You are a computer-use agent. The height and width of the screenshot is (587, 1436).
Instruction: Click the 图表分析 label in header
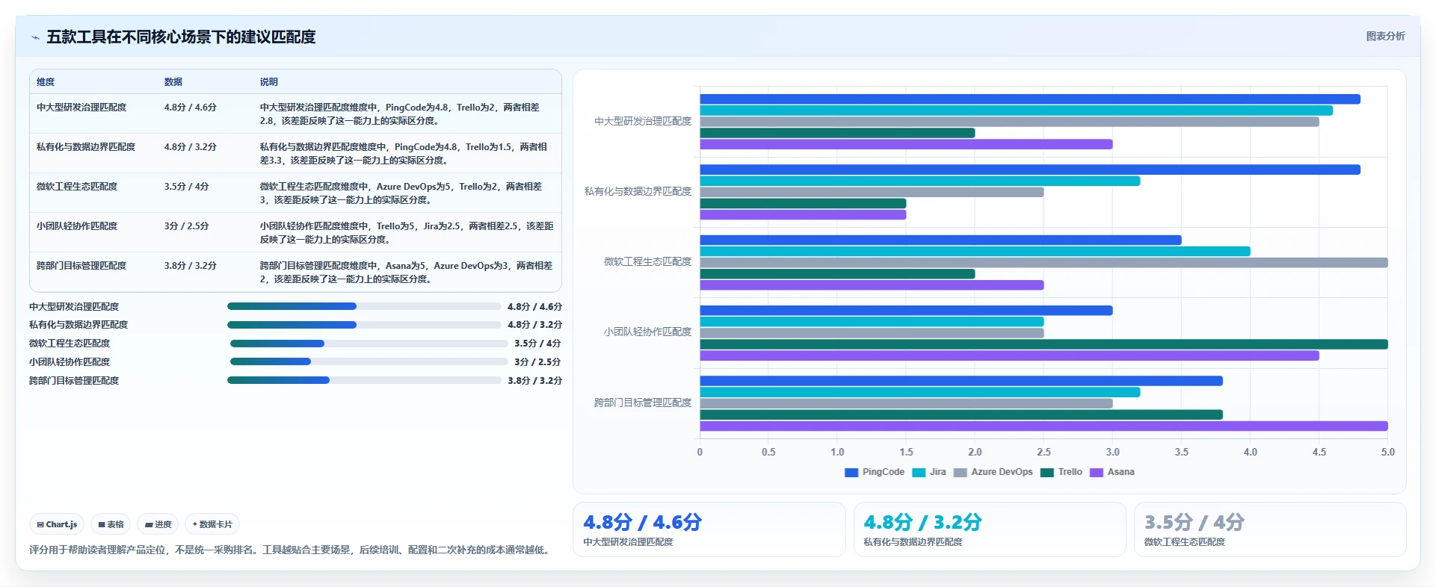(x=1385, y=36)
